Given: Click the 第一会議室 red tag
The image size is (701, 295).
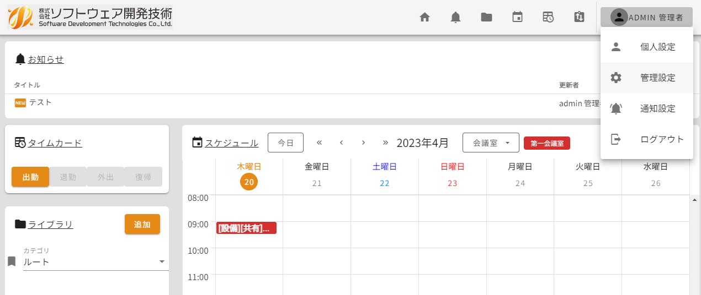Looking at the screenshot, I should [x=546, y=143].
